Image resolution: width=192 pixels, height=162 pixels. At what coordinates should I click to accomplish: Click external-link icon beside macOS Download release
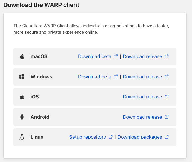(167, 56)
